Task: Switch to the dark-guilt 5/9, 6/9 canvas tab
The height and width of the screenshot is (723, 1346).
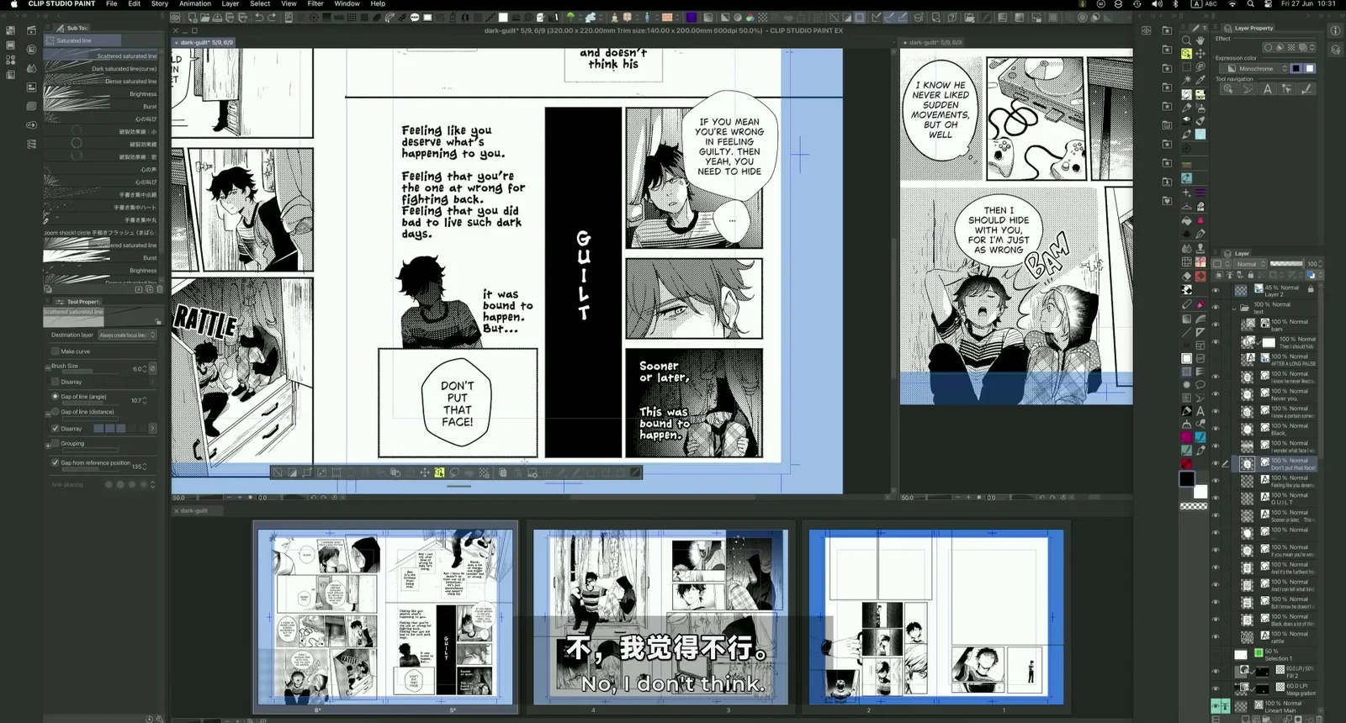Action: coord(204,42)
